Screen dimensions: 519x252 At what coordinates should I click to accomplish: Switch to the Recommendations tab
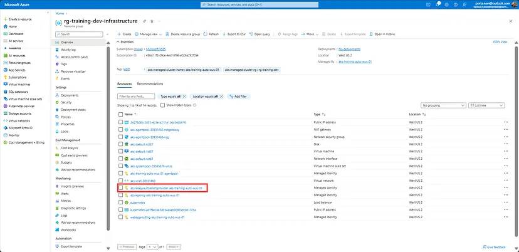150,84
